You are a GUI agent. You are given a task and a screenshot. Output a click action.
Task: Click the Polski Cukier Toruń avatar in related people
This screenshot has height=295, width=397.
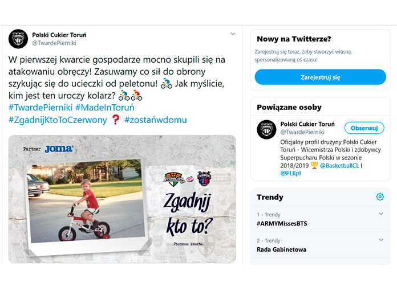[266, 130]
